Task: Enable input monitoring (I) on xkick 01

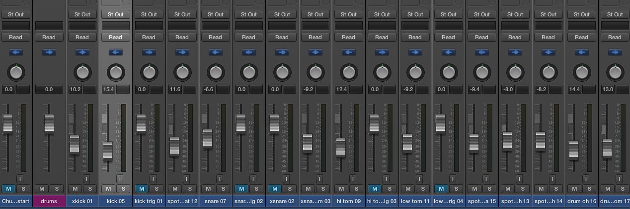Action: (x=86, y=178)
